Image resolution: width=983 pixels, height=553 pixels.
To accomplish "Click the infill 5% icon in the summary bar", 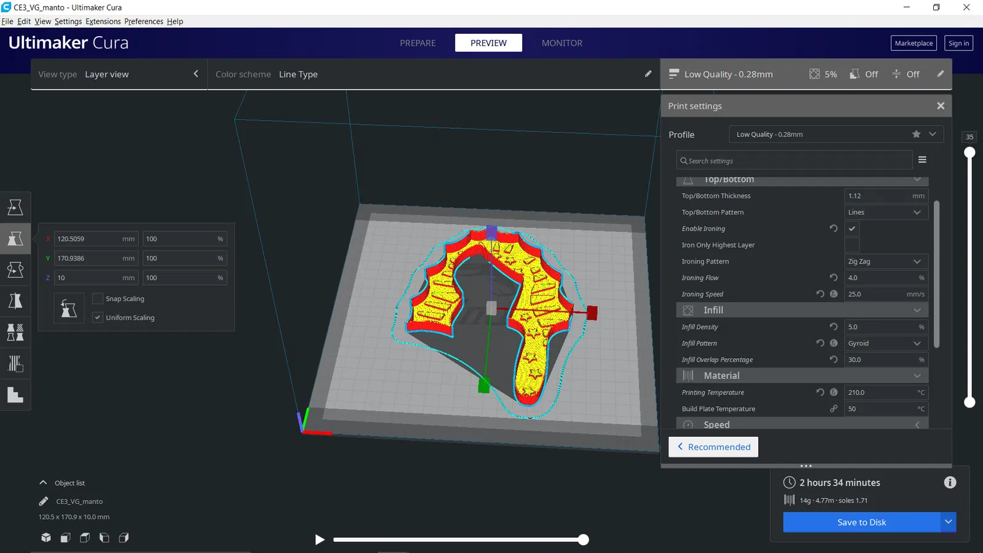I will point(814,74).
